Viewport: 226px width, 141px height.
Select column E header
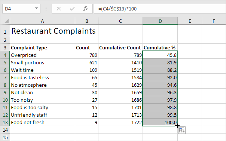coord(190,21)
